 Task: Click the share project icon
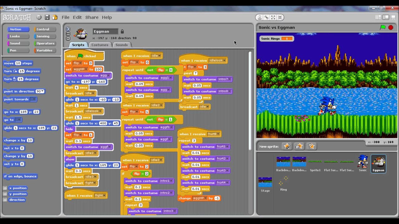point(55,17)
